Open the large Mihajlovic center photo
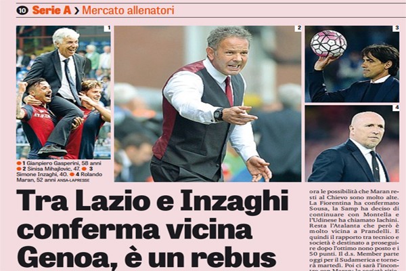 coord(208,104)
